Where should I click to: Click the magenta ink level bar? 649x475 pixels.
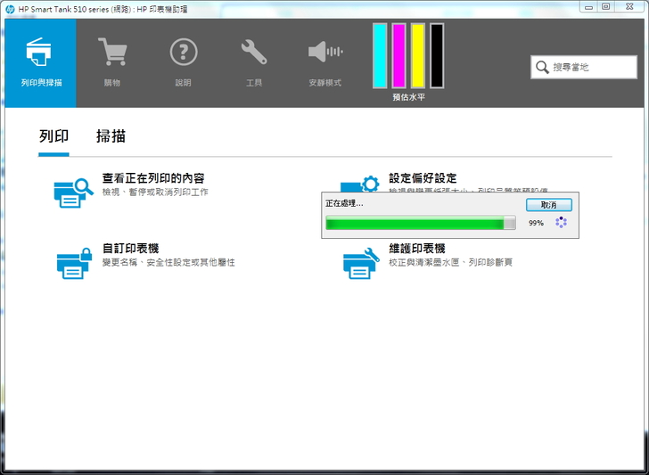[x=398, y=55]
